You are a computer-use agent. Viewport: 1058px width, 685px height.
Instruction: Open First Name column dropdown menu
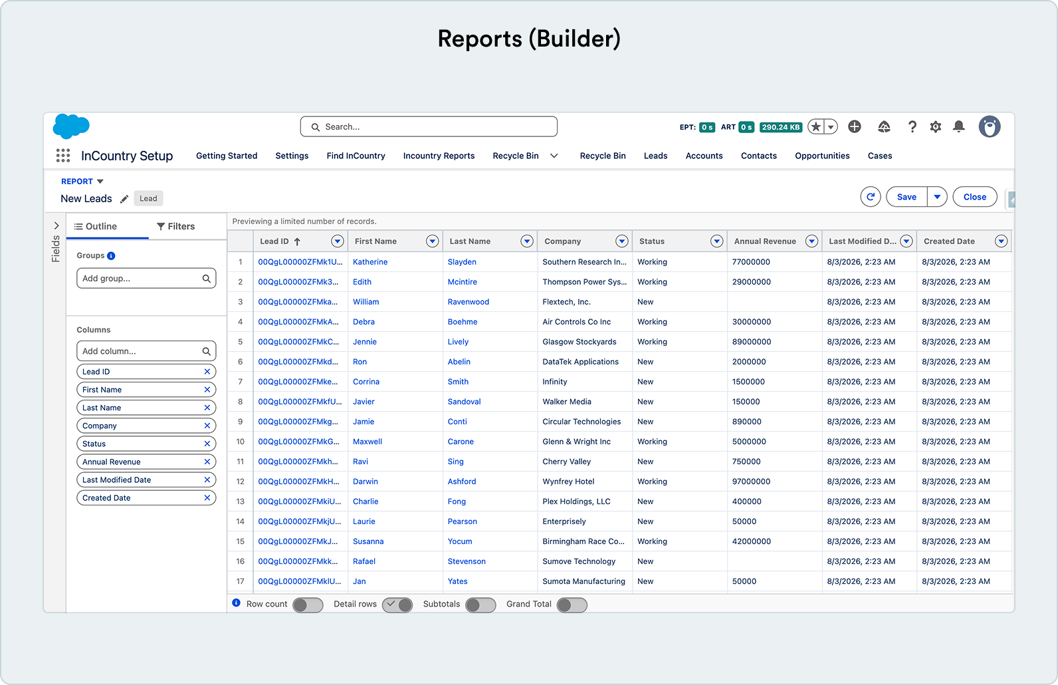point(433,241)
